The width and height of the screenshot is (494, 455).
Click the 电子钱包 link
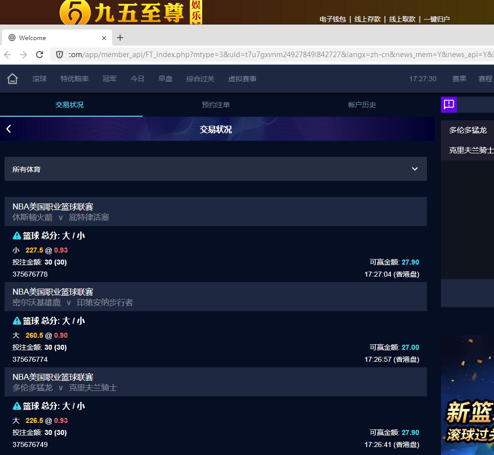[333, 19]
